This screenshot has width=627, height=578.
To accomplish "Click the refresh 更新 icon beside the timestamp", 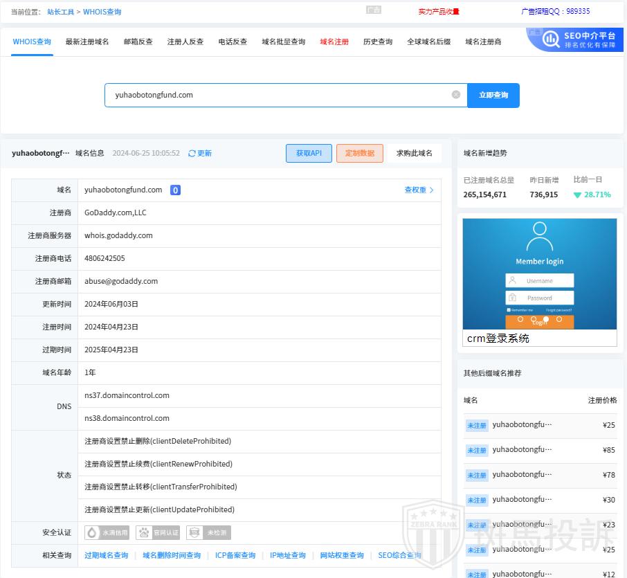I will pos(192,153).
